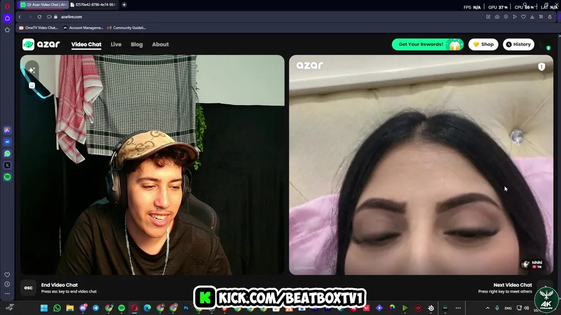Open Photoshop from taskbar
This screenshot has width=561, height=315.
tap(186, 308)
